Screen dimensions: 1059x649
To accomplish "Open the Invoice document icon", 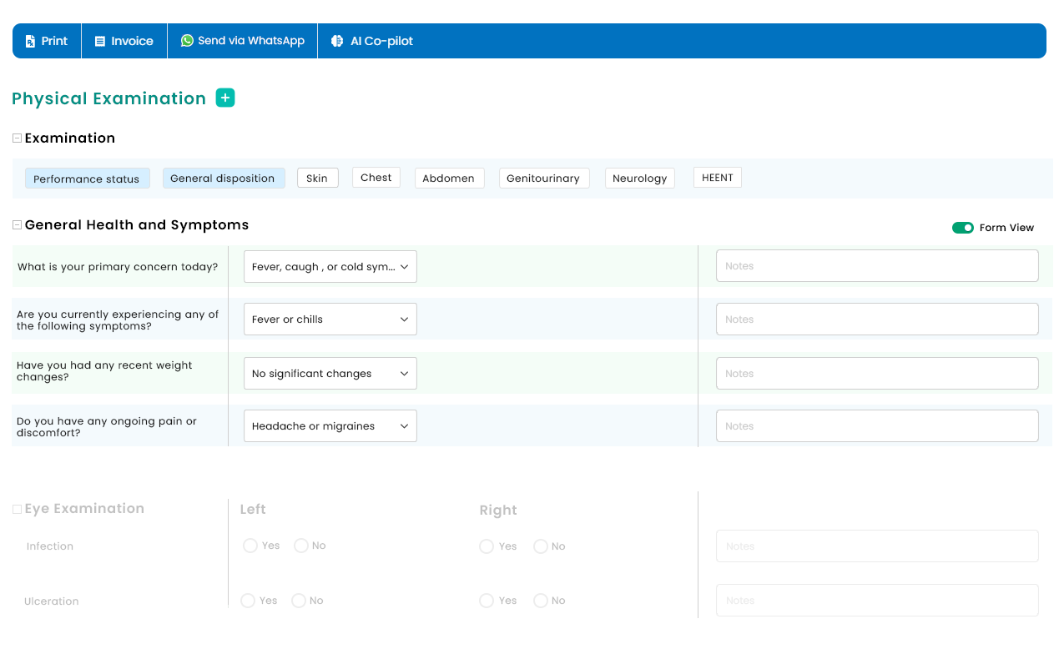I will pyautogui.click(x=100, y=41).
